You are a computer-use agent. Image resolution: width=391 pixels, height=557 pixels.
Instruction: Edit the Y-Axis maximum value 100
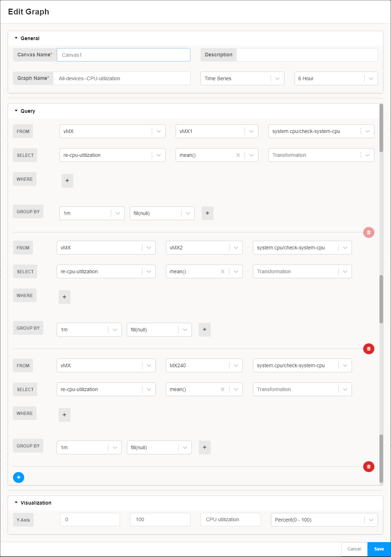160,520
